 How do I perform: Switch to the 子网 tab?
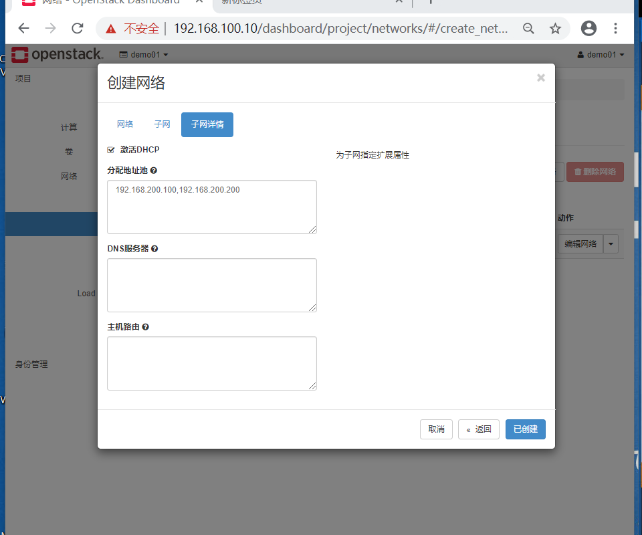tap(161, 124)
